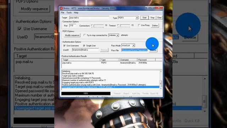
Task: Toggle the Single User checkbox
Action: tap(84, 46)
